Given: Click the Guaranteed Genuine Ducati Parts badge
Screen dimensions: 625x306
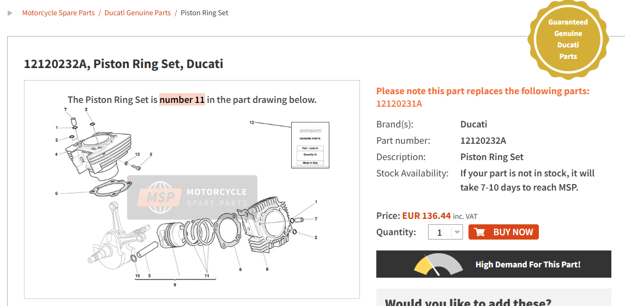Looking at the screenshot, I should (568, 39).
